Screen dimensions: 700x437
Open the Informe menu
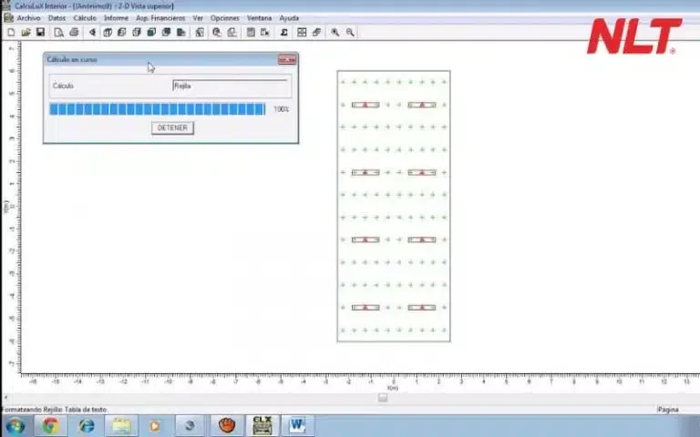click(116, 18)
